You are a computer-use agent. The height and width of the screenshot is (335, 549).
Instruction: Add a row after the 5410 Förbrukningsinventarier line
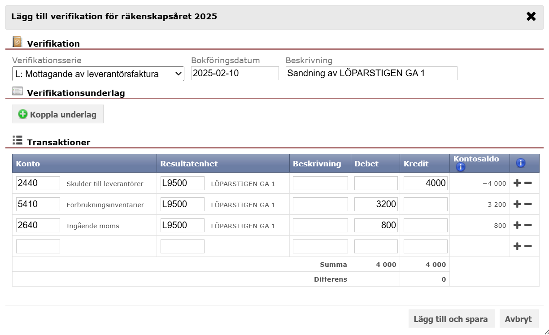tap(517, 204)
